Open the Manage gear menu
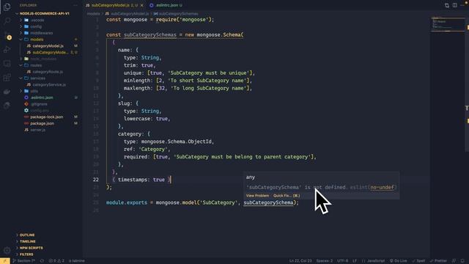The width and height of the screenshot is (469, 264). 7,250
